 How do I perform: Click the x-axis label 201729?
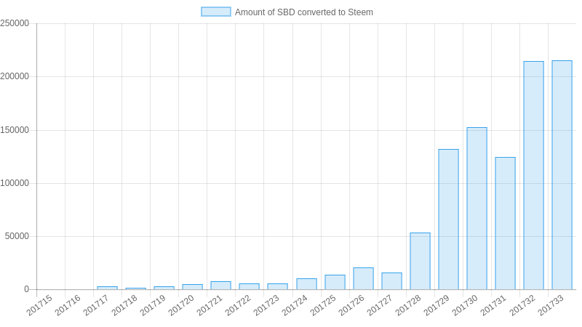[437, 305]
